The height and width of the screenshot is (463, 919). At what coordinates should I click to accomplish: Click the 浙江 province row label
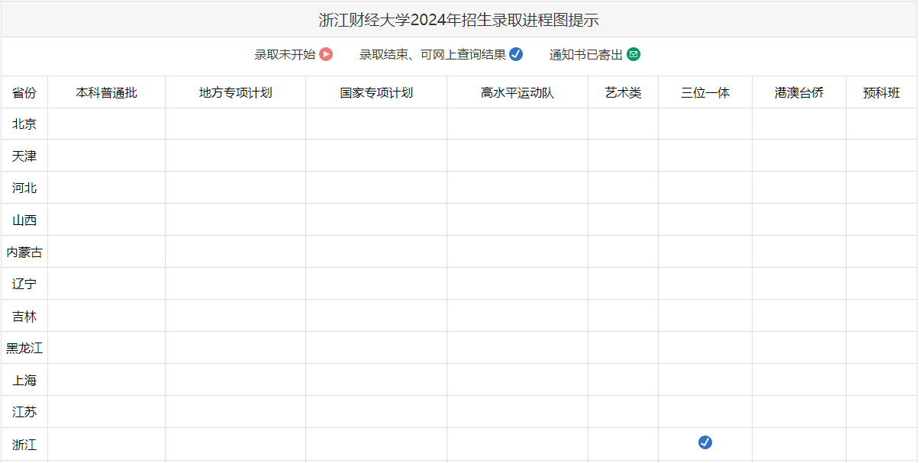click(24, 444)
